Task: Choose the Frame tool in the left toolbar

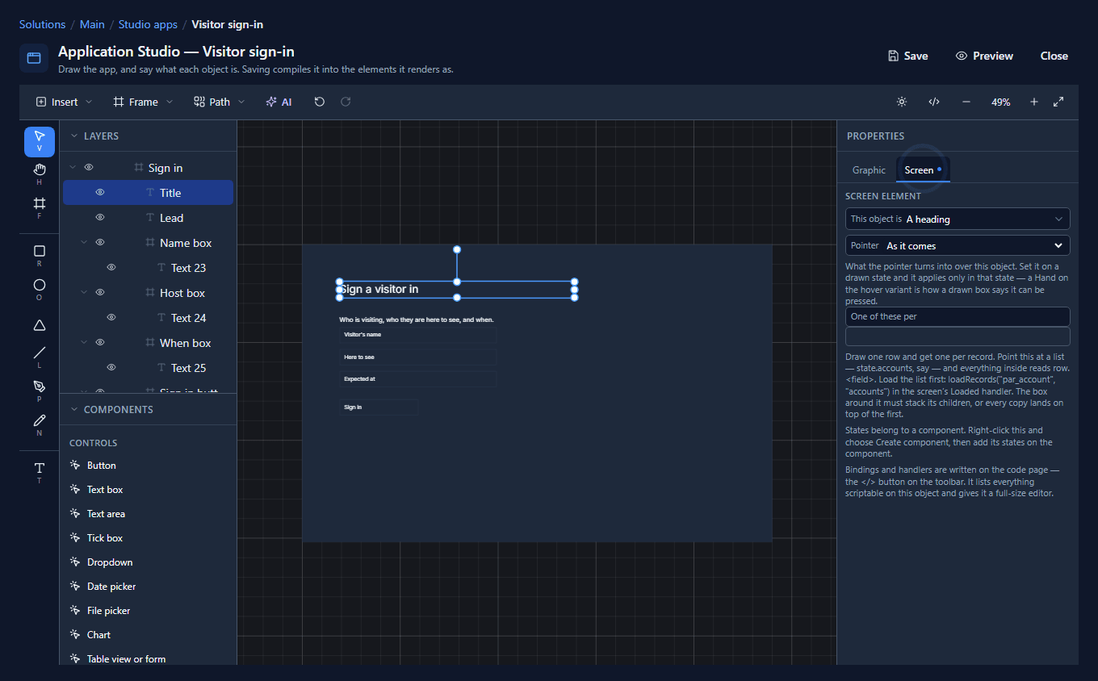Action: click(40, 207)
